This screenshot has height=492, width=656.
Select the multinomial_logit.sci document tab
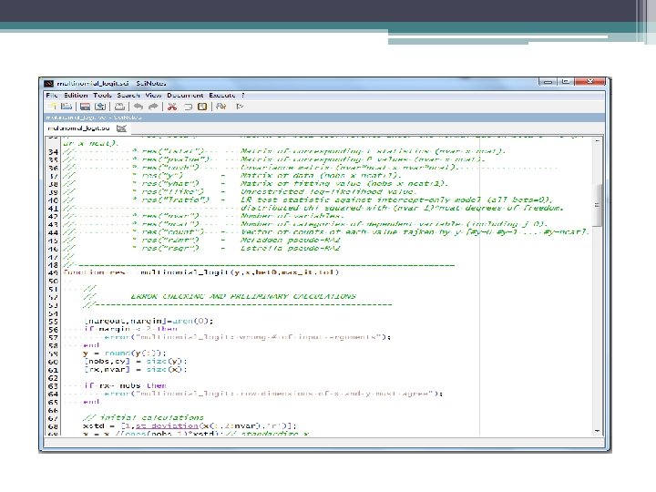77,128
